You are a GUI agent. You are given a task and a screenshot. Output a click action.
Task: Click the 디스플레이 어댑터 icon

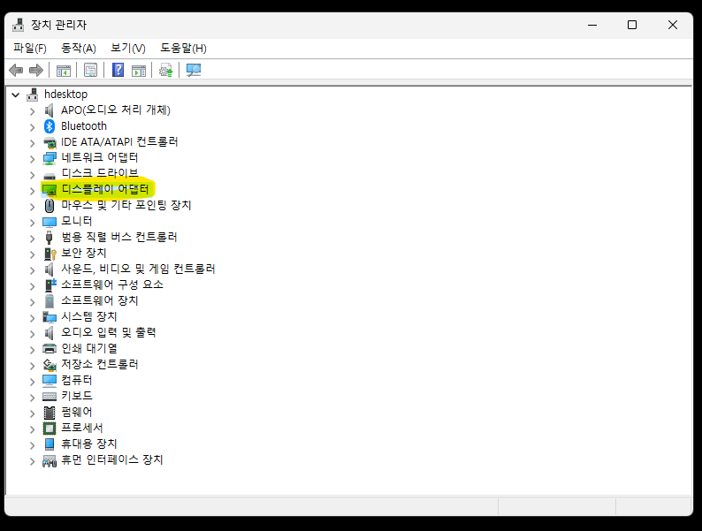[50, 190]
